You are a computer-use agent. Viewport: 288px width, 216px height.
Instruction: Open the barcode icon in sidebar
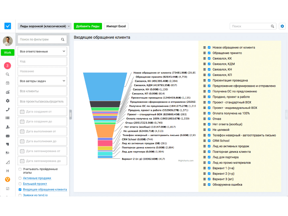(x=8, y=118)
